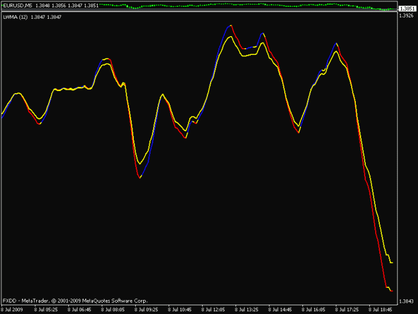The height and width of the screenshot is (314, 418).
Task: Select the FXDD MetaTrader copyright text
Action: (75, 301)
